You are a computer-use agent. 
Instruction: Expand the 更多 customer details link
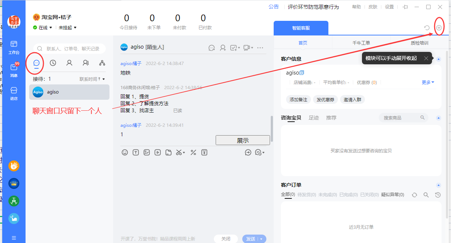pos(428,83)
